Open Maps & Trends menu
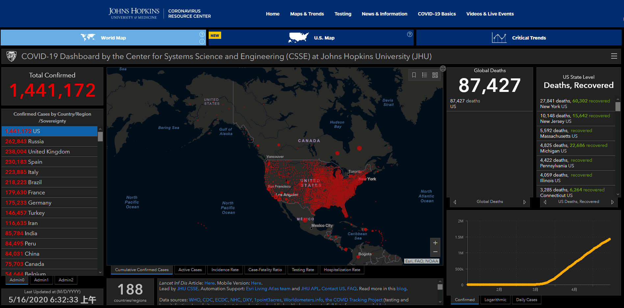 coord(307,14)
